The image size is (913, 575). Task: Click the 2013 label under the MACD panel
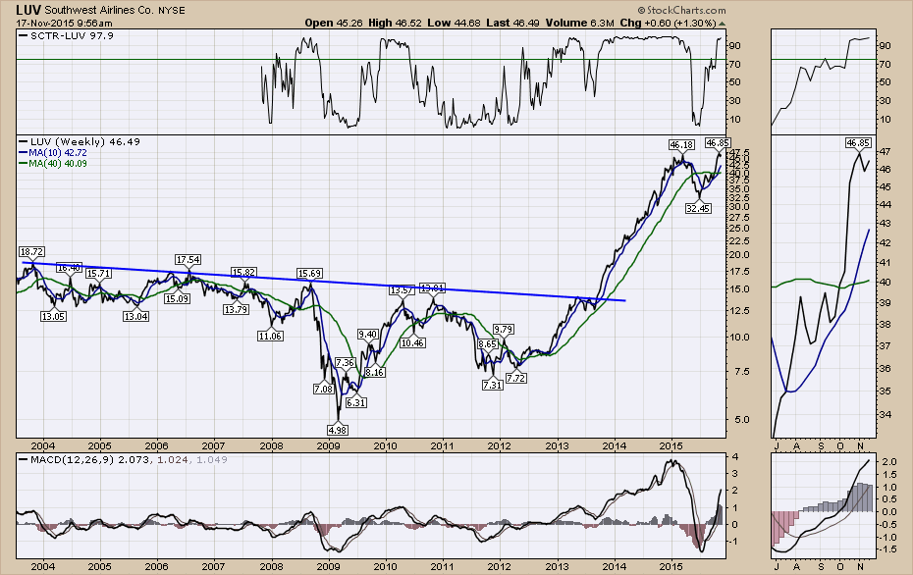coord(557,566)
